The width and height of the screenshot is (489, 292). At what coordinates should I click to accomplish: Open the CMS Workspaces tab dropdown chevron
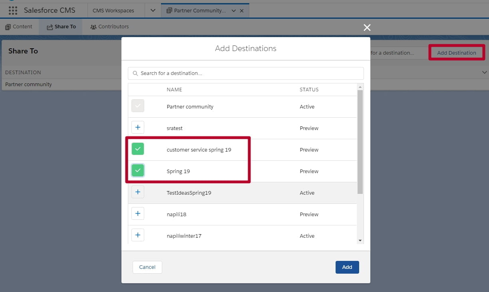pos(152,10)
